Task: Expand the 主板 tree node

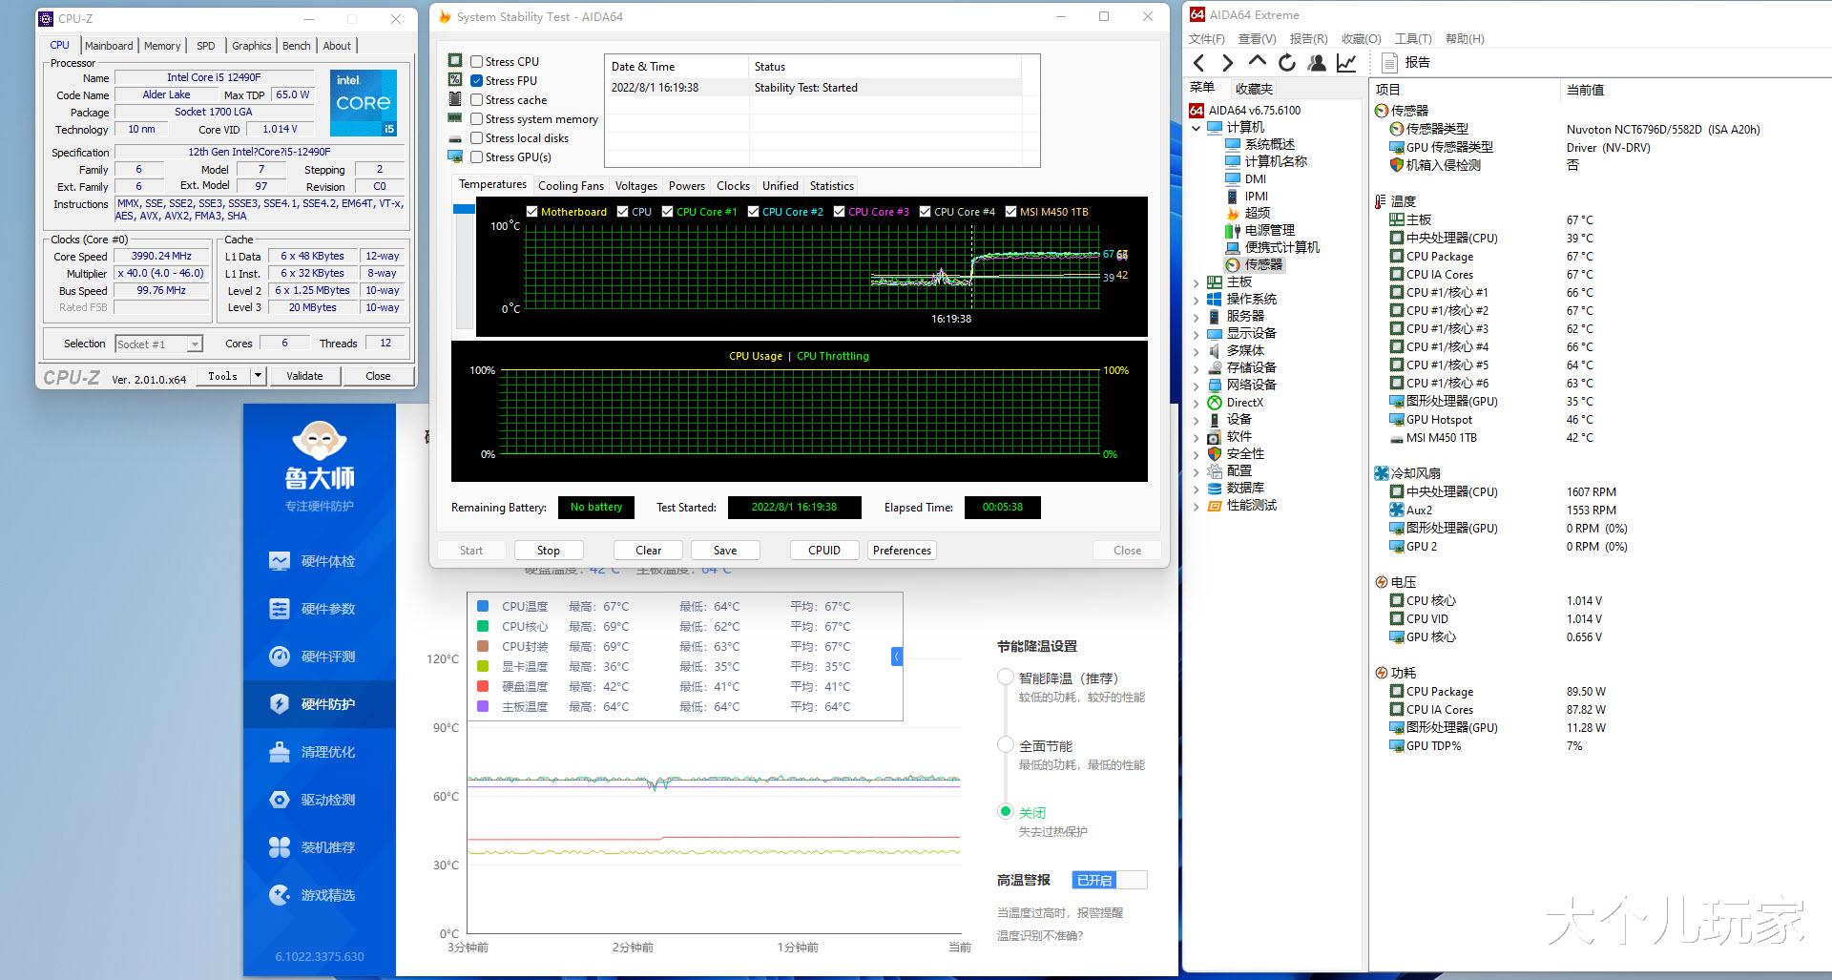Action: [x=1197, y=282]
